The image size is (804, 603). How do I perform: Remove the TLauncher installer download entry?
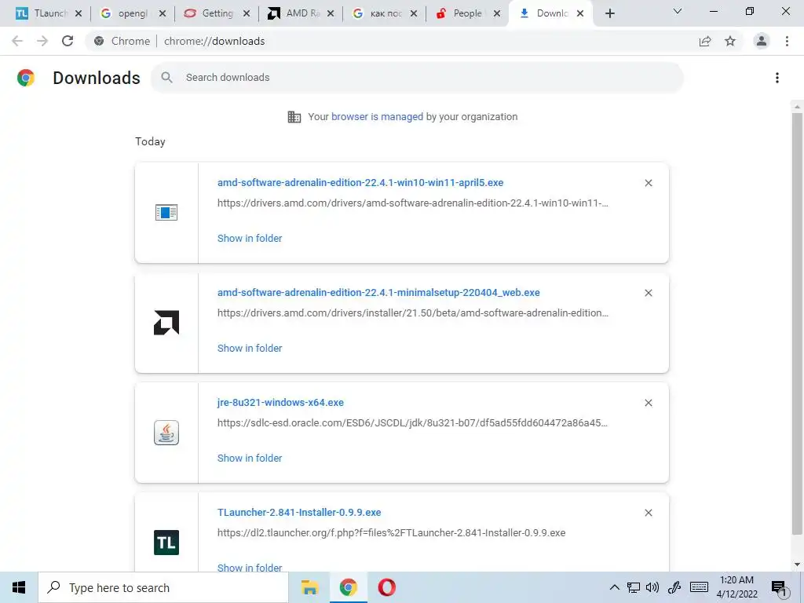(649, 513)
